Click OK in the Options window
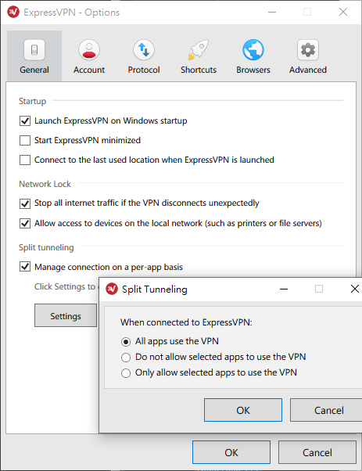 pos(231,452)
